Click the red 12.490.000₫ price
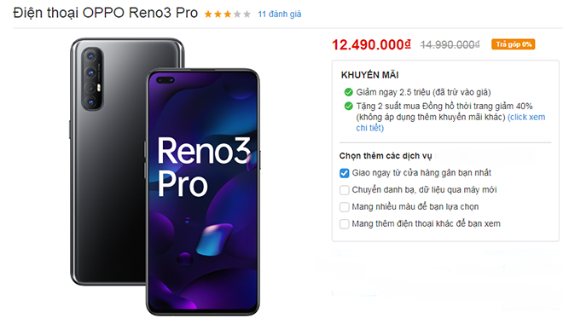 coord(371,45)
